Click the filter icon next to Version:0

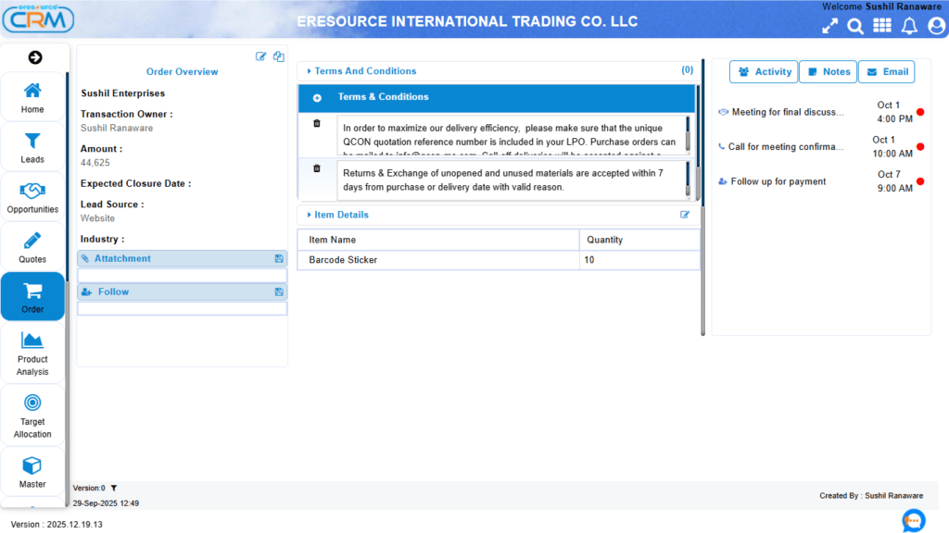(x=113, y=488)
